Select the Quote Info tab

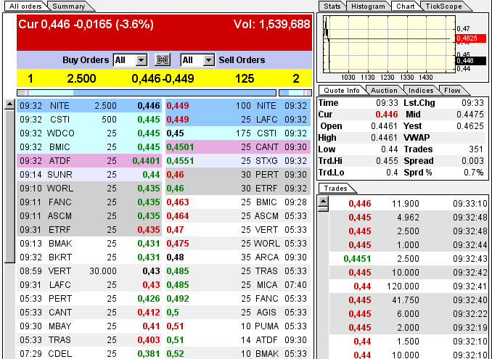tap(342, 91)
